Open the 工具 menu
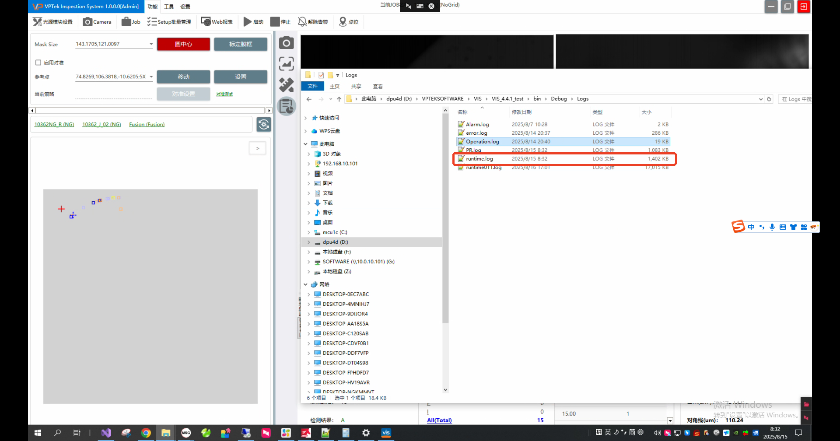840x441 pixels. (x=169, y=7)
